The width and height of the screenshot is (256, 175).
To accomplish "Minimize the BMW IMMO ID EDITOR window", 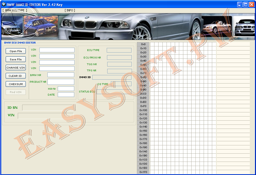I will click(240, 5).
